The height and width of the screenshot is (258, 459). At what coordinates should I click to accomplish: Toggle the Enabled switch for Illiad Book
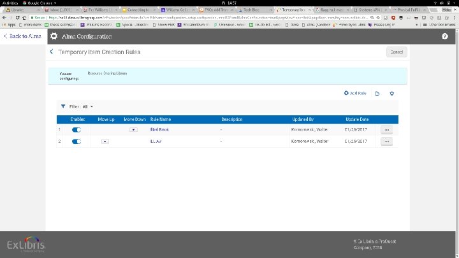click(x=76, y=130)
